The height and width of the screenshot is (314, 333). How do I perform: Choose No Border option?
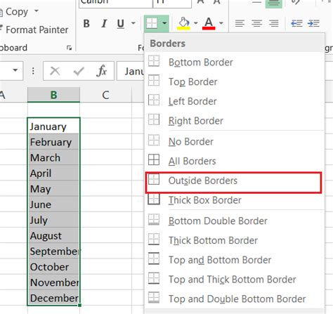[x=235, y=141]
